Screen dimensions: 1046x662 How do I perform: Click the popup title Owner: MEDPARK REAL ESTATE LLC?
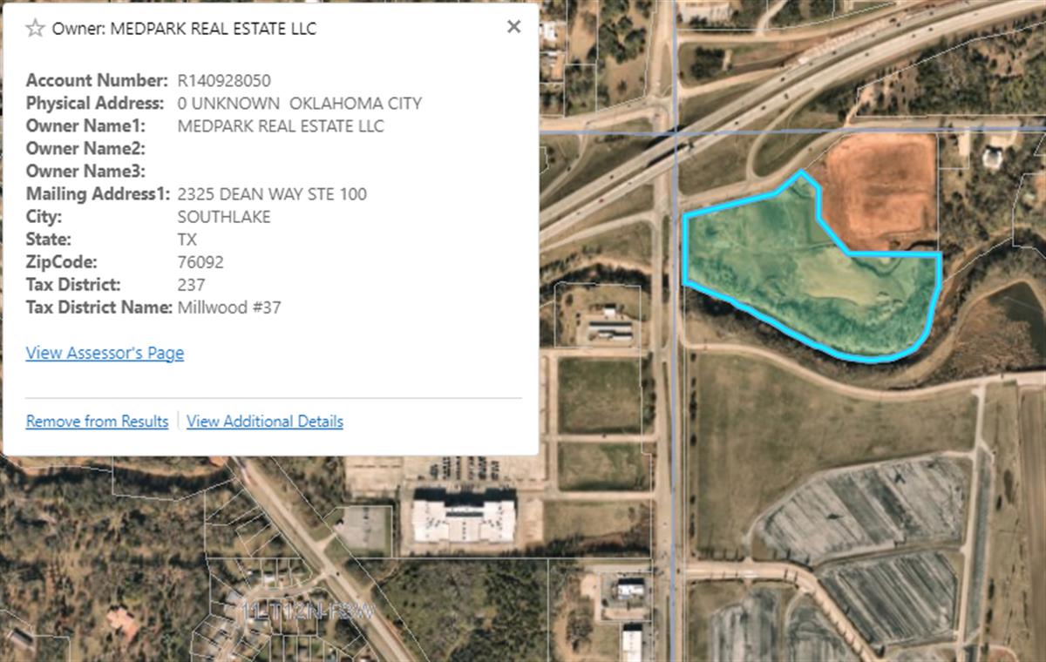(183, 29)
